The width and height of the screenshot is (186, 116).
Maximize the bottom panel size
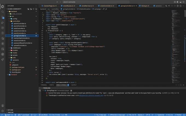pos(181,85)
